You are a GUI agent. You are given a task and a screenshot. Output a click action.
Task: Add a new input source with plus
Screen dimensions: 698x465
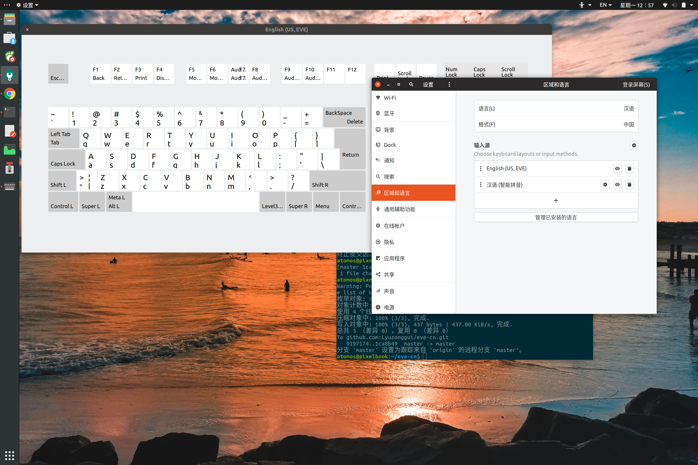pos(555,201)
